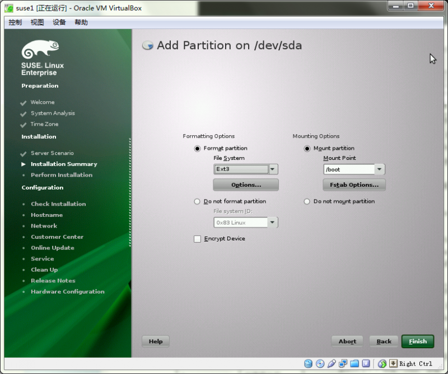Choose Do not mount partition
The height and width of the screenshot is (374, 448).
pos(307,201)
